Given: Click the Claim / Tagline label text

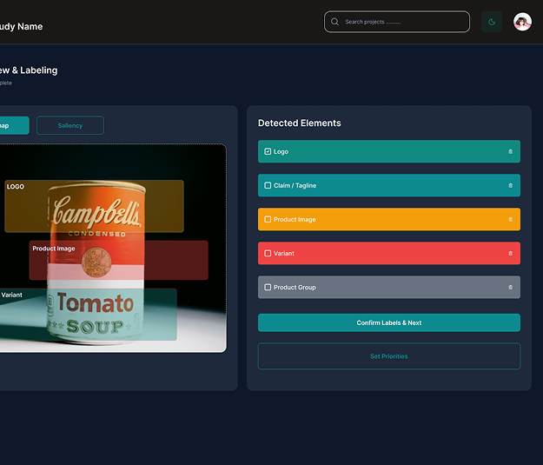Looking at the screenshot, I should (x=295, y=185).
